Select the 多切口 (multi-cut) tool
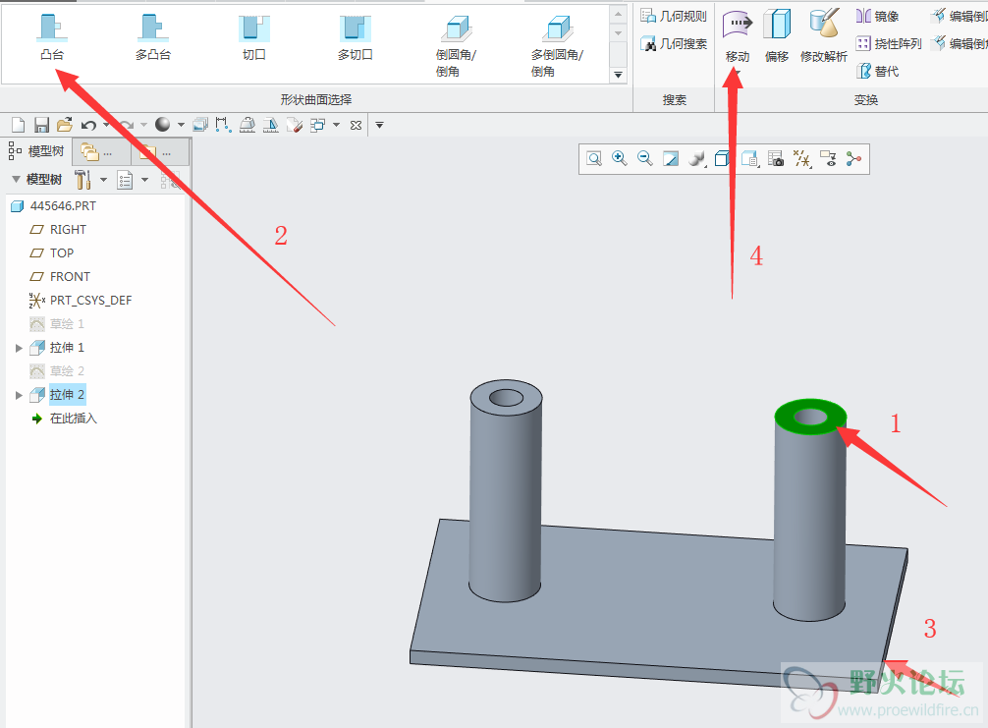 pyautogui.click(x=356, y=37)
